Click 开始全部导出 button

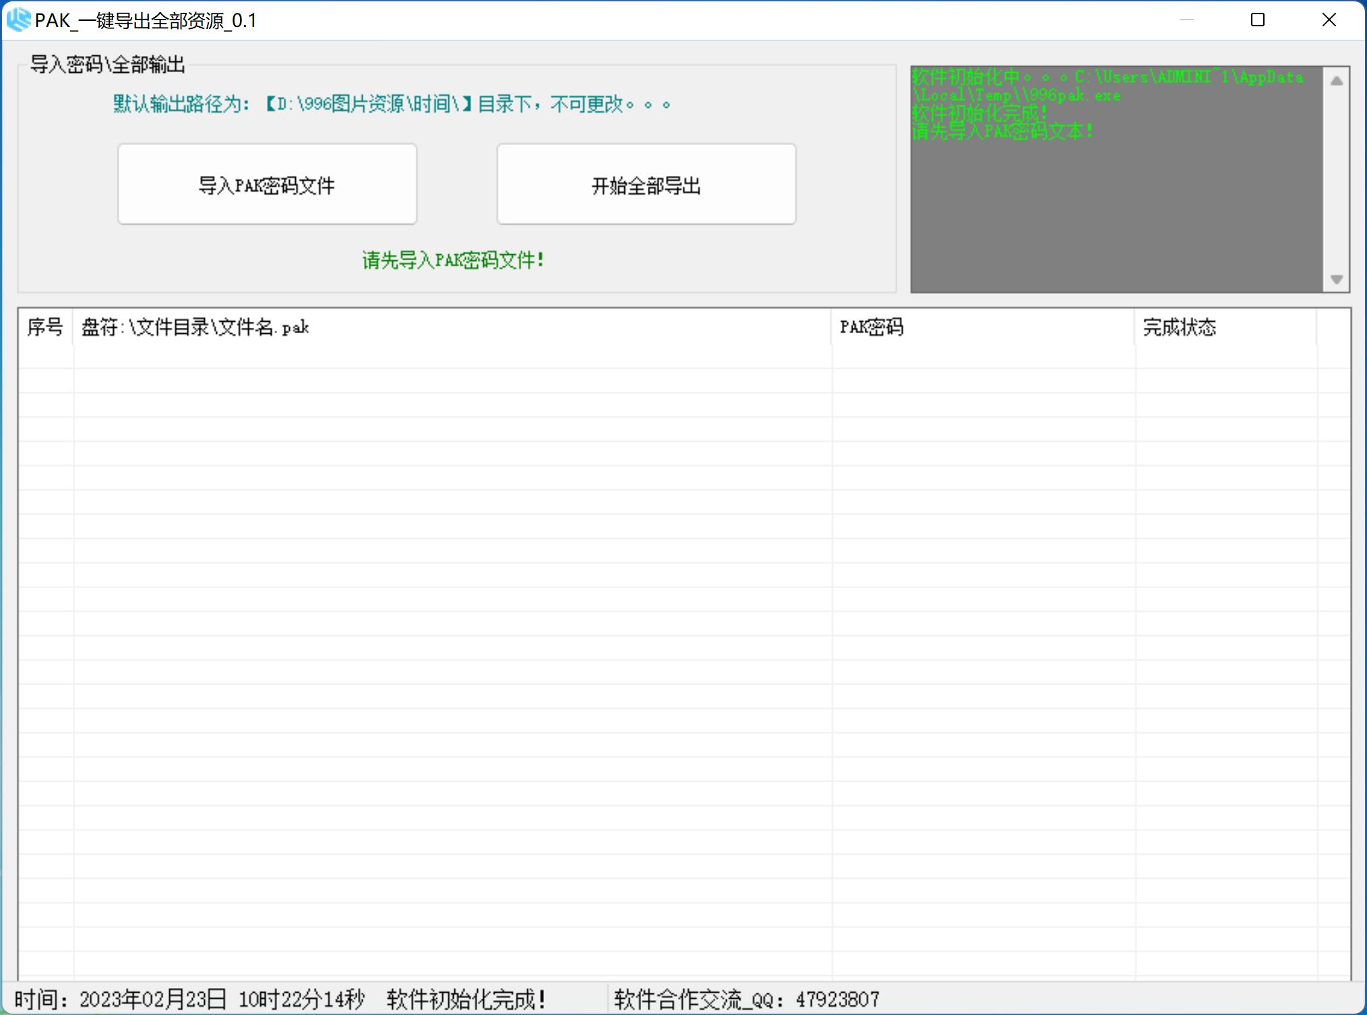click(x=646, y=184)
